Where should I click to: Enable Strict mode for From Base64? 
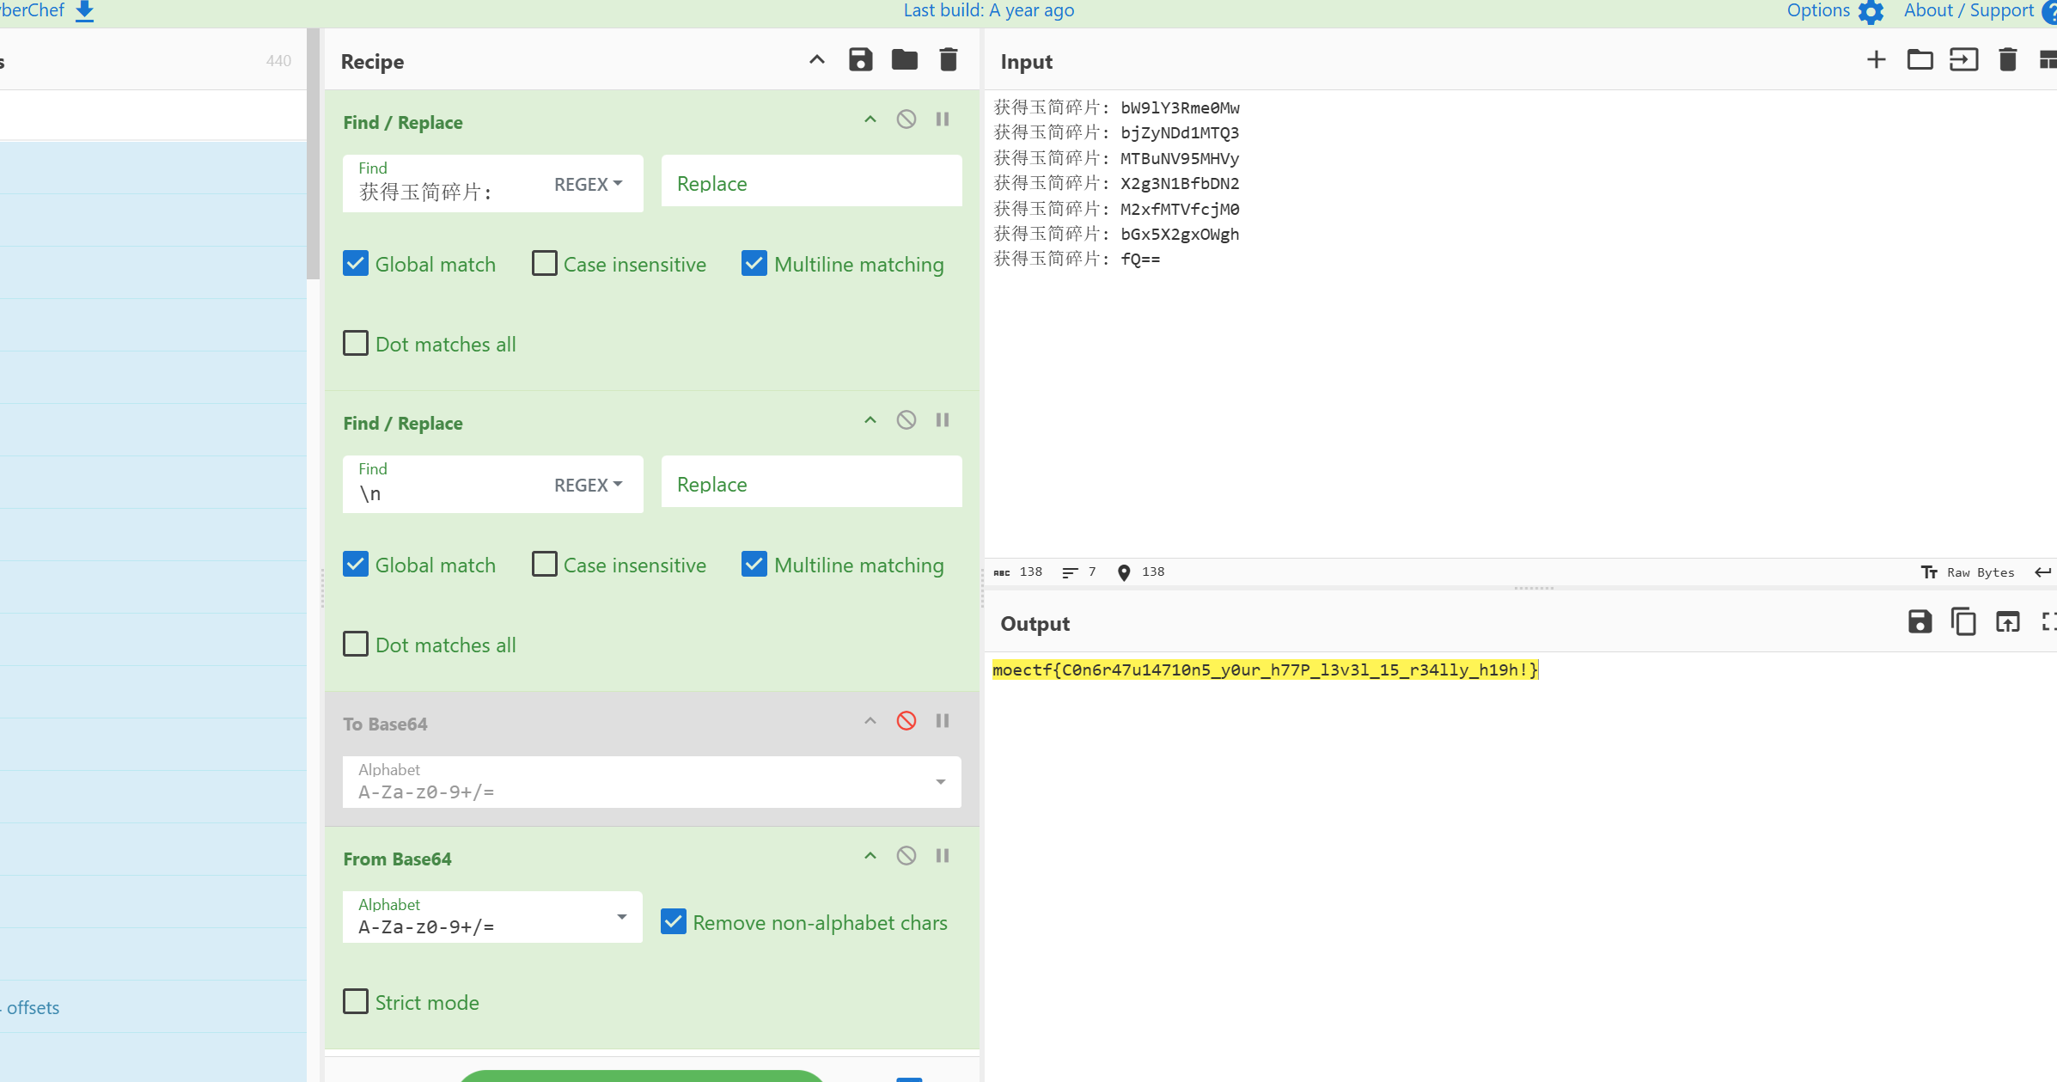pyautogui.click(x=356, y=1002)
